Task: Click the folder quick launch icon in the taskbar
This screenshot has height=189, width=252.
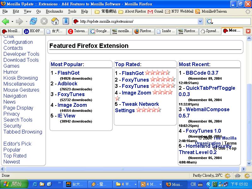Action: click(42, 184)
